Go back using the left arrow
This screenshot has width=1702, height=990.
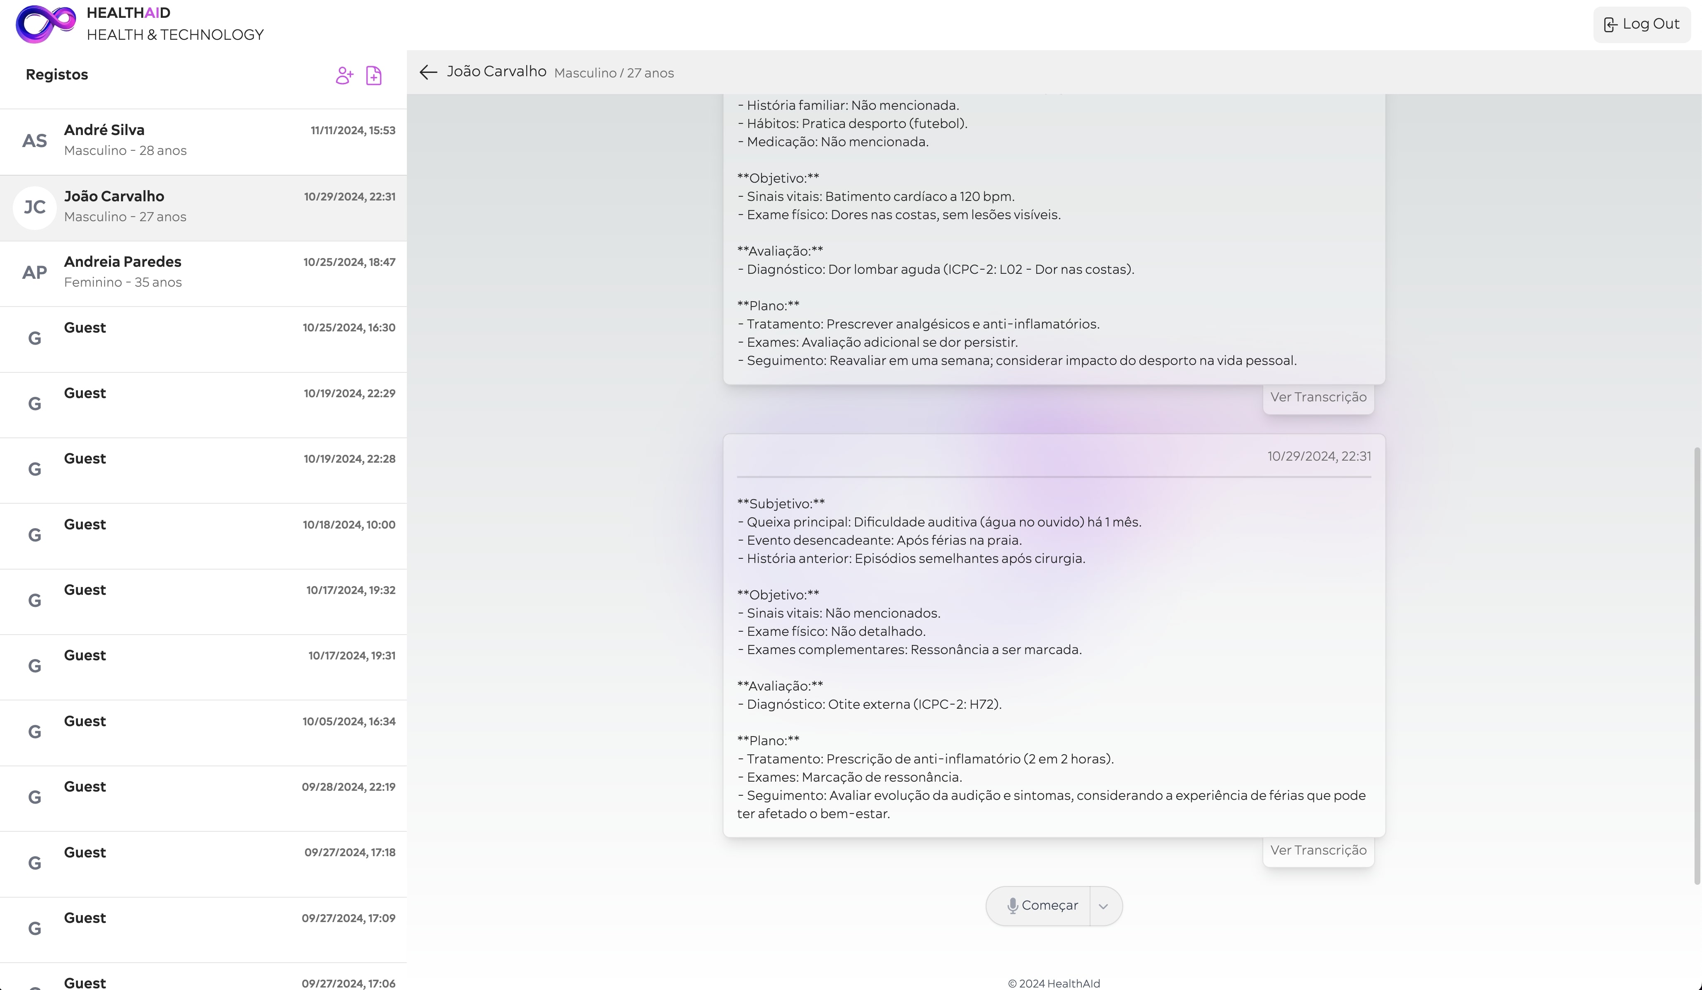pyautogui.click(x=428, y=72)
